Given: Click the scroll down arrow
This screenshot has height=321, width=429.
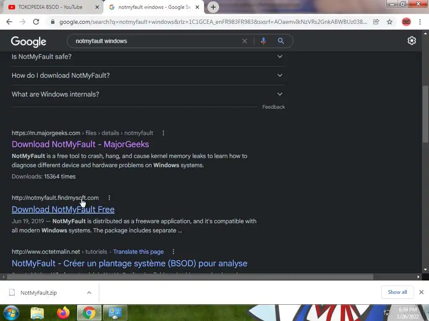Looking at the screenshot, I should tap(425, 270).
